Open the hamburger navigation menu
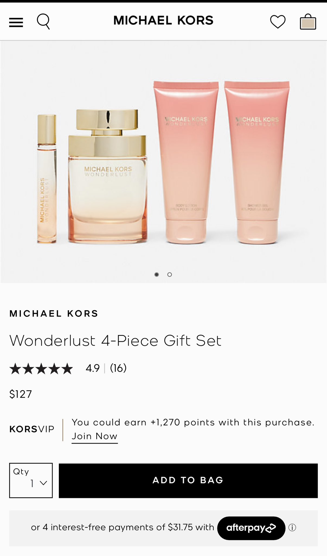The width and height of the screenshot is (327, 556). (16, 22)
